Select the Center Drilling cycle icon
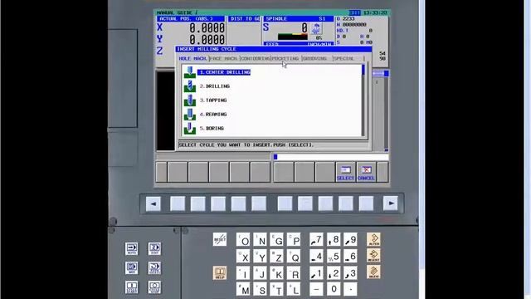The image size is (531, 299). pyautogui.click(x=190, y=72)
